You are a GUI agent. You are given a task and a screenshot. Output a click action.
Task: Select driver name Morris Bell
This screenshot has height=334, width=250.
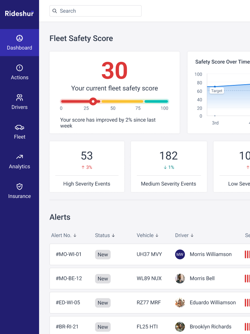(x=202, y=278)
